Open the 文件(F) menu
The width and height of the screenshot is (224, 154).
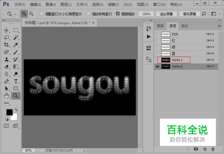[20, 5]
